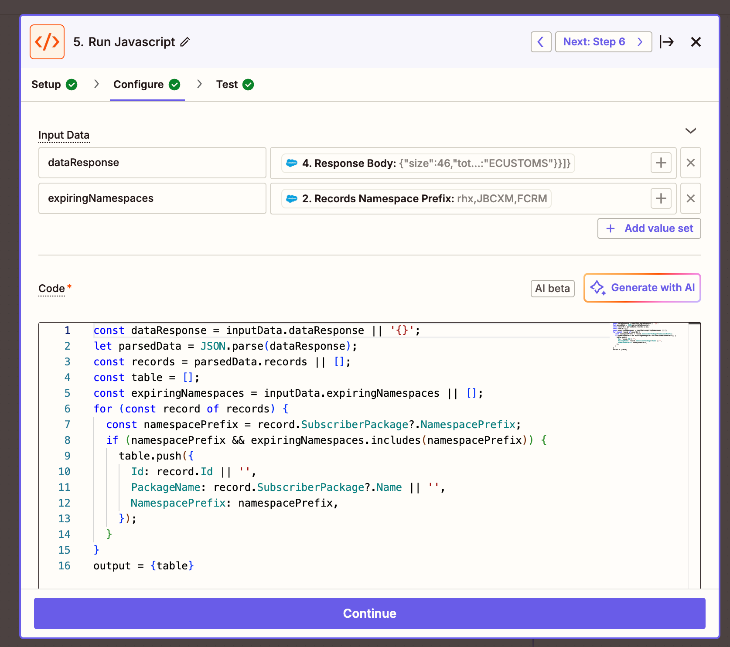
Task: Switch to the Test tab
Action: tap(235, 85)
